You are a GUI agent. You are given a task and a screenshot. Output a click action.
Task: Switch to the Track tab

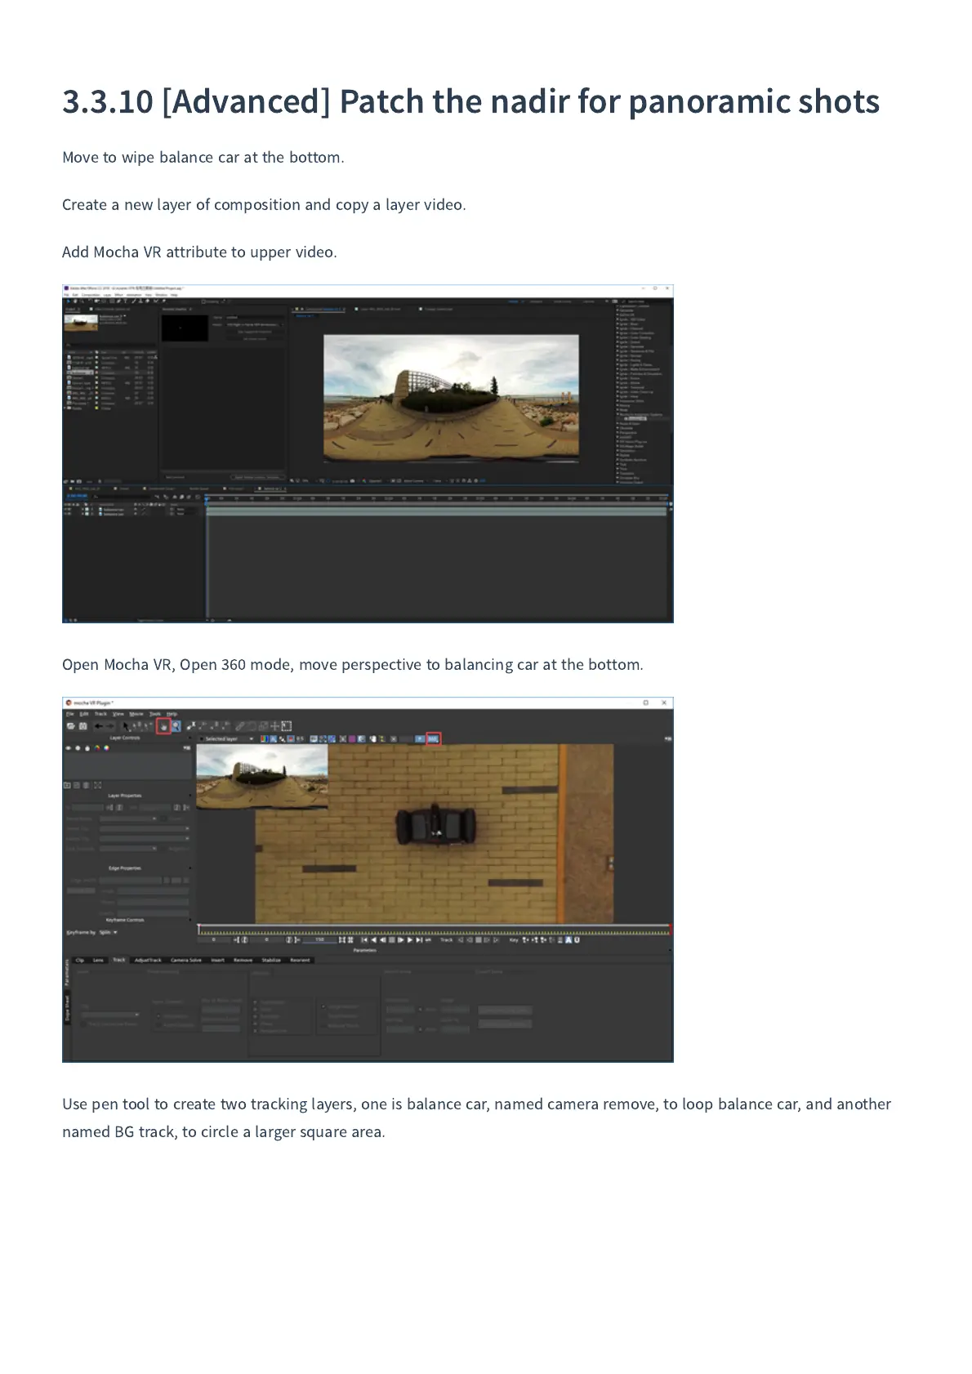coord(119,960)
